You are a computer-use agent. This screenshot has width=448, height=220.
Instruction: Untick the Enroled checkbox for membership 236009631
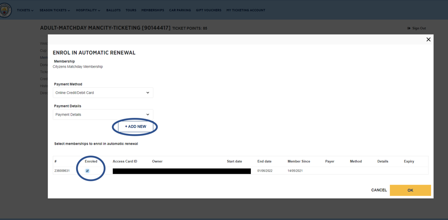click(87, 171)
